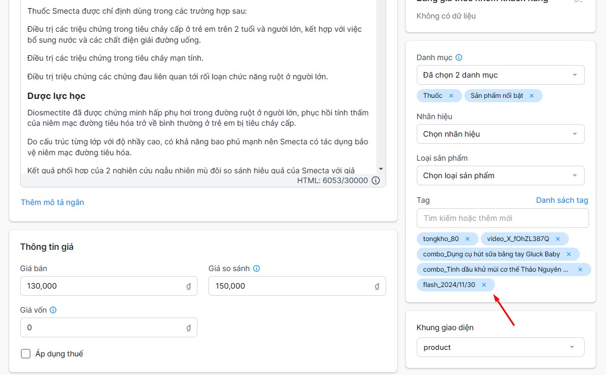Enable the Áp dụng thuế checkbox
This screenshot has width=606, height=375.
click(x=26, y=354)
